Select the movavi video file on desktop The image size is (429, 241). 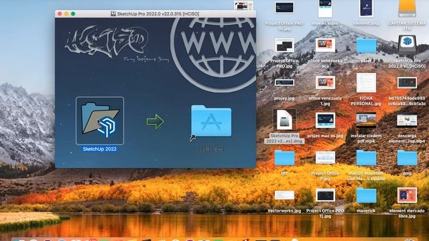click(325, 9)
